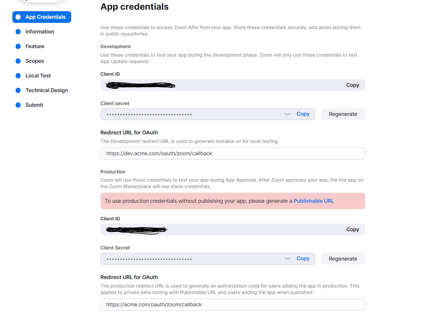Click the circle icon beside Submit
The image size is (429, 321).
(18, 105)
